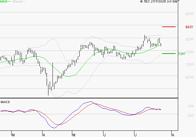Click the last 'A' month marker at right

(x=172, y=135)
